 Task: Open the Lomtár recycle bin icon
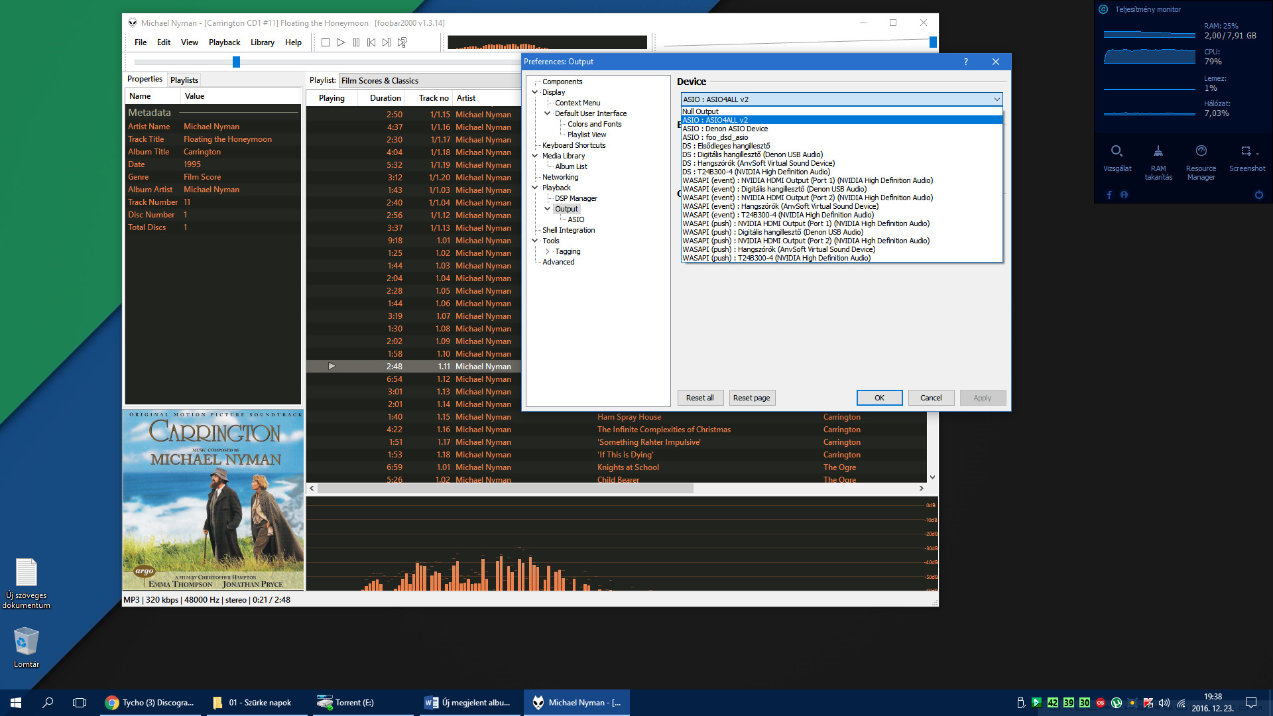(x=27, y=648)
